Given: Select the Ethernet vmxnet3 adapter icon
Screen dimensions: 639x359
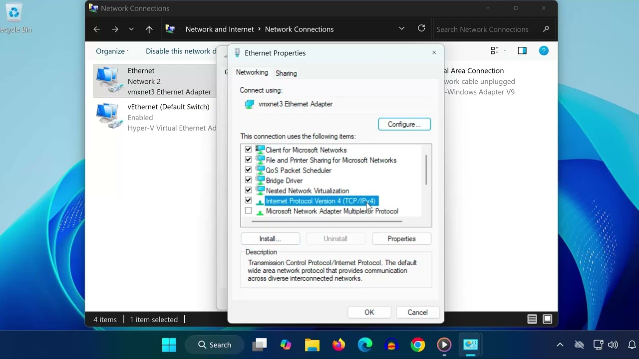Looking at the screenshot, I should 109,81.
